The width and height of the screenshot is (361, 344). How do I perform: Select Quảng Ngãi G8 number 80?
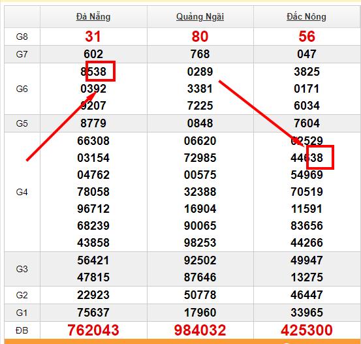pos(200,37)
